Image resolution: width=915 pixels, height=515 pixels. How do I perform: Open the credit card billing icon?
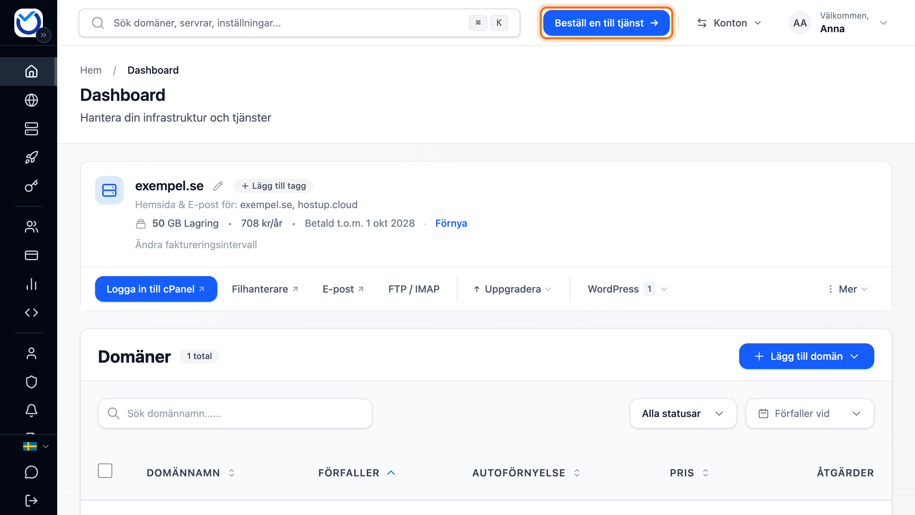[31, 255]
